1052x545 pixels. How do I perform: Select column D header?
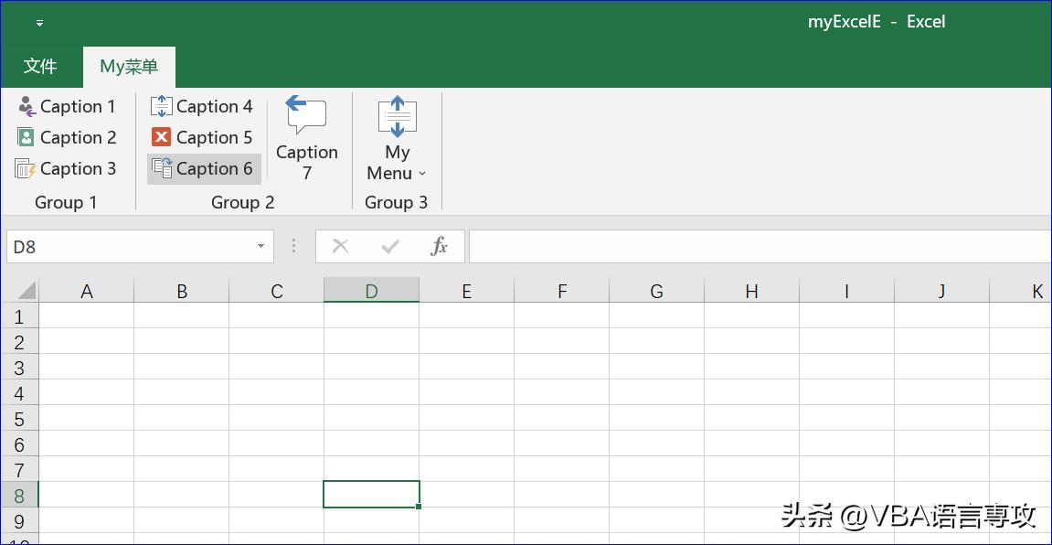pos(371,291)
